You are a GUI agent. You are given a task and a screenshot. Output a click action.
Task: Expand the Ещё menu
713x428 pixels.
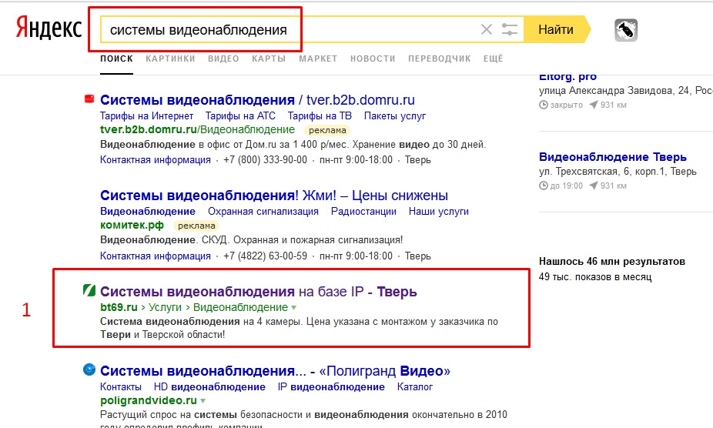[494, 59]
